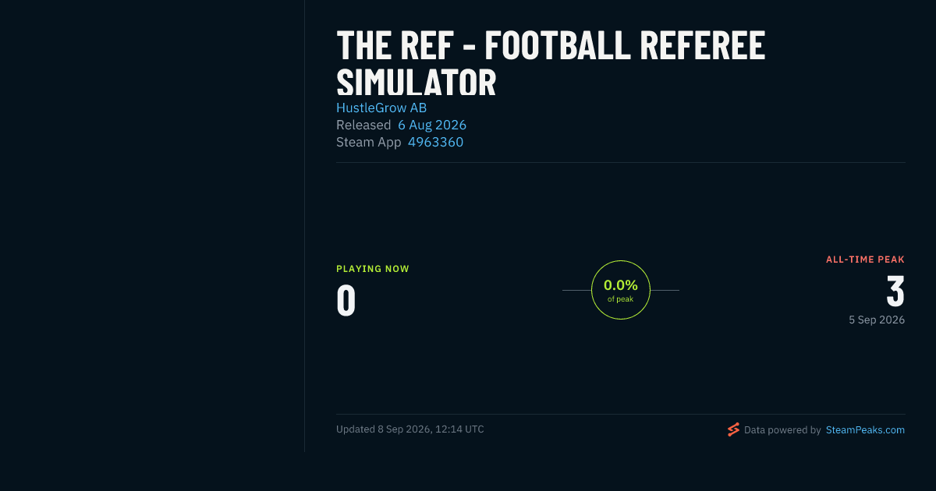
Task: Click the current player count 0
Action: click(x=346, y=301)
